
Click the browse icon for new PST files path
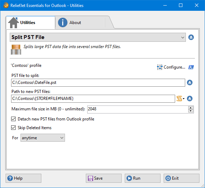190,99
